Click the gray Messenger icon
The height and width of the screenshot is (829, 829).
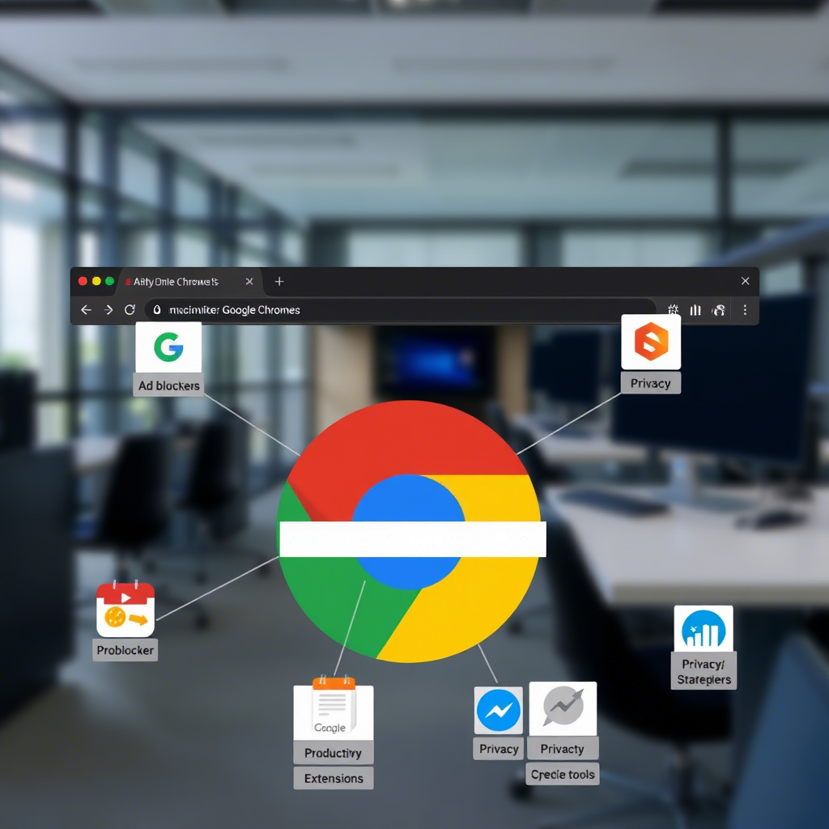563,708
